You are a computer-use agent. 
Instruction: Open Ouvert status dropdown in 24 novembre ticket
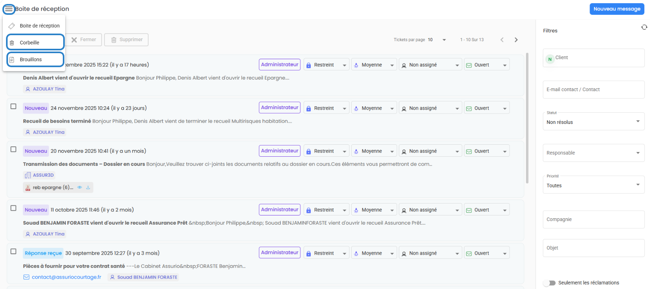click(487, 108)
